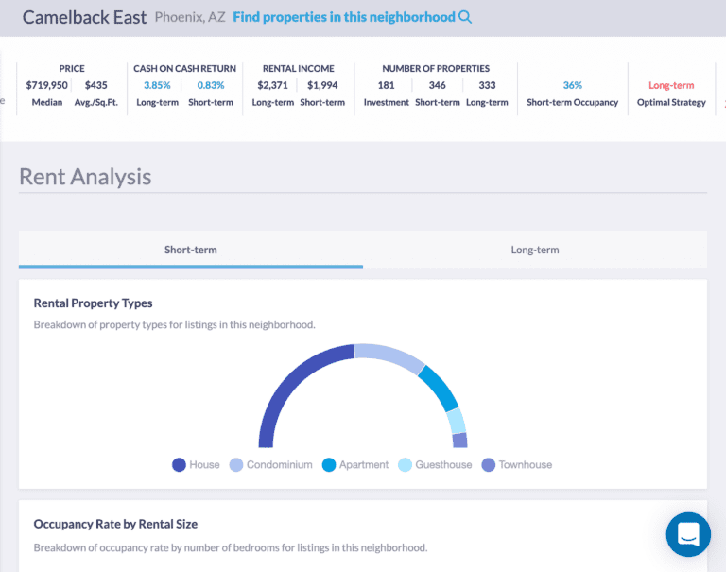
Task: Toggle Guesthouse legend dot
Action: [x=405, y=464]
